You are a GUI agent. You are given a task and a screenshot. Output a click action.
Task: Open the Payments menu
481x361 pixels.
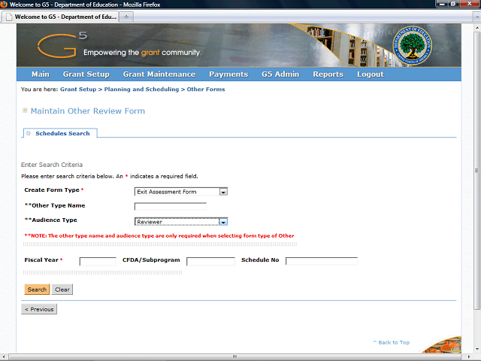(x=228, y=74)
